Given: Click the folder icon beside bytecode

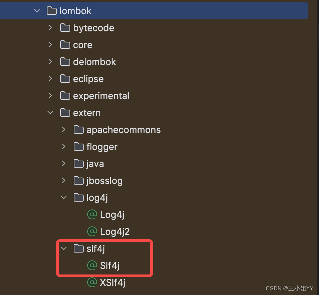Looking at the screenshot, I should [65, 28].
